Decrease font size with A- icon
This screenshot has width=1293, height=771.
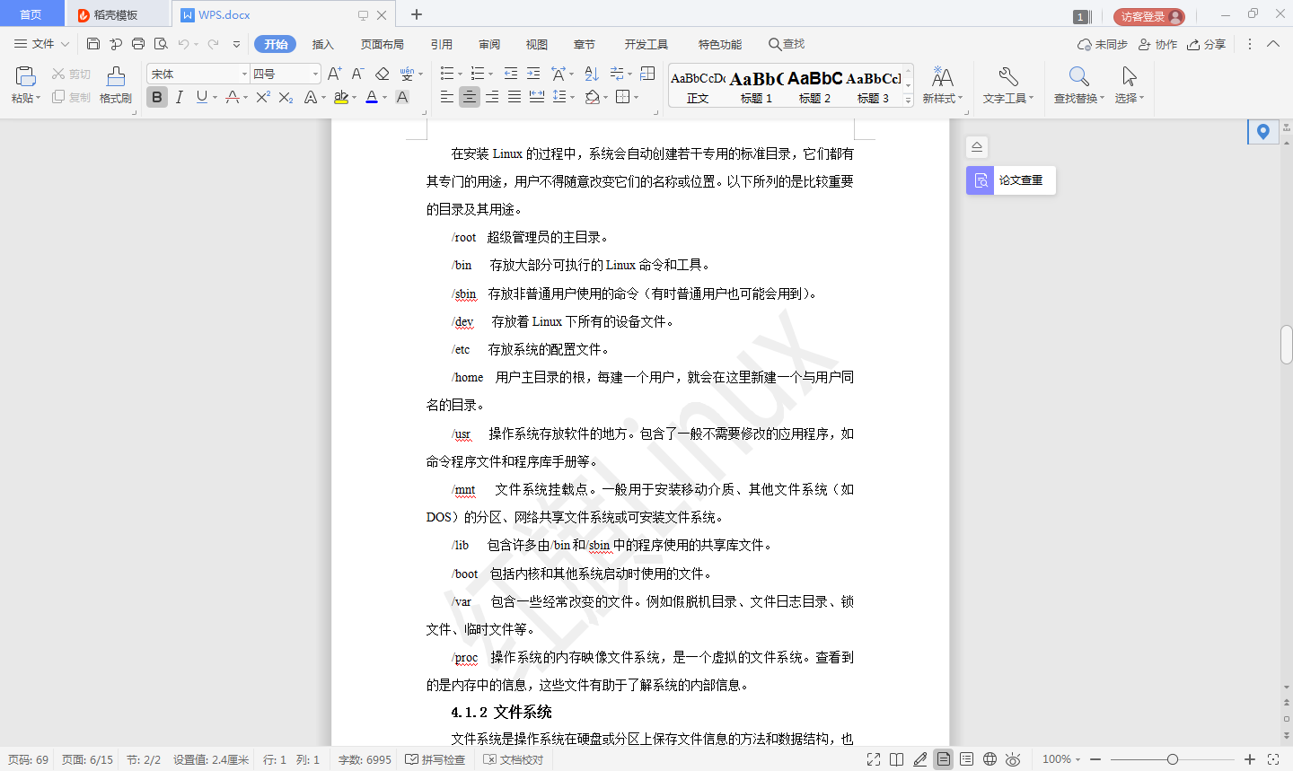tap(357, 74)
